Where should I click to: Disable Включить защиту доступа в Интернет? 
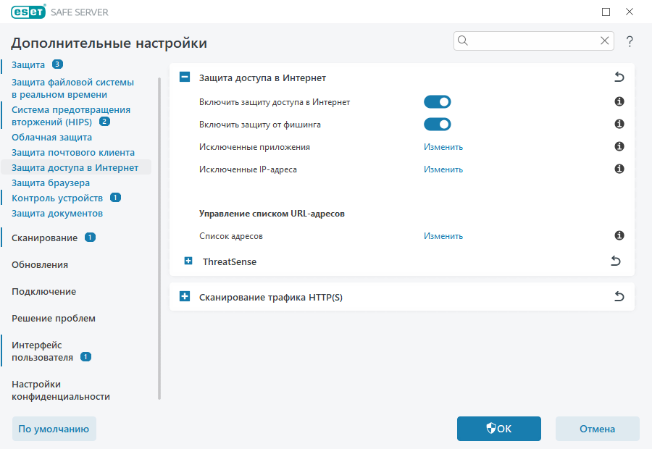coord(438,101)
